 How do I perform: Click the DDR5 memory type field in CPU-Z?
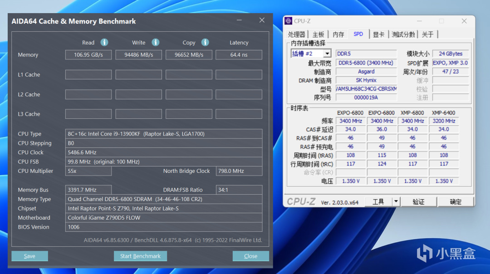pos(366,54)
